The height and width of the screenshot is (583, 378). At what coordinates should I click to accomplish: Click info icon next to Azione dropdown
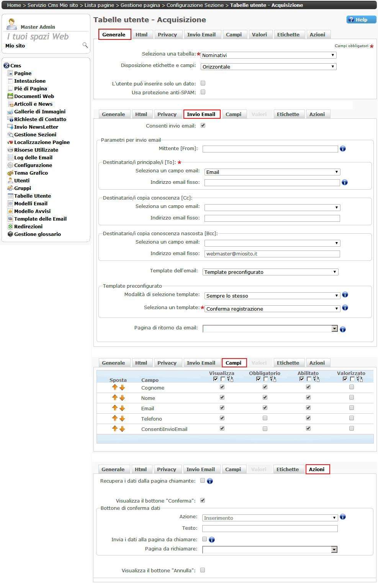pyautogui.click(x=343, y=517)
